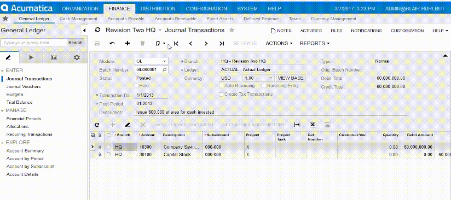Toggle the Reversing Entry checkbox
This screenshot has height=200, width=451.
[264, 86]
